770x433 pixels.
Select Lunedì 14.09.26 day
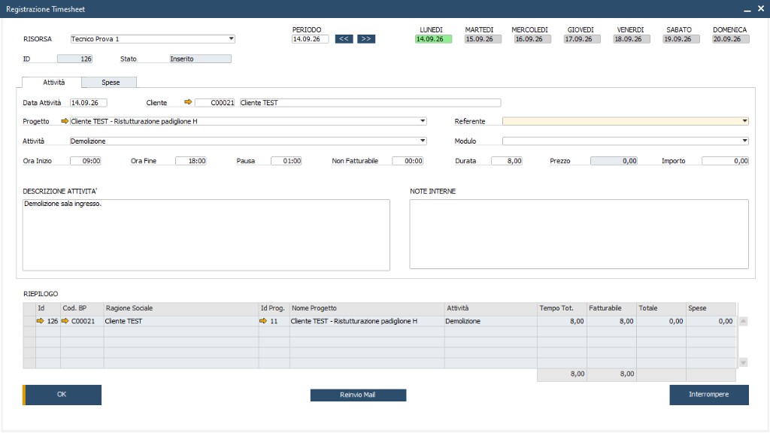(433, 39)
